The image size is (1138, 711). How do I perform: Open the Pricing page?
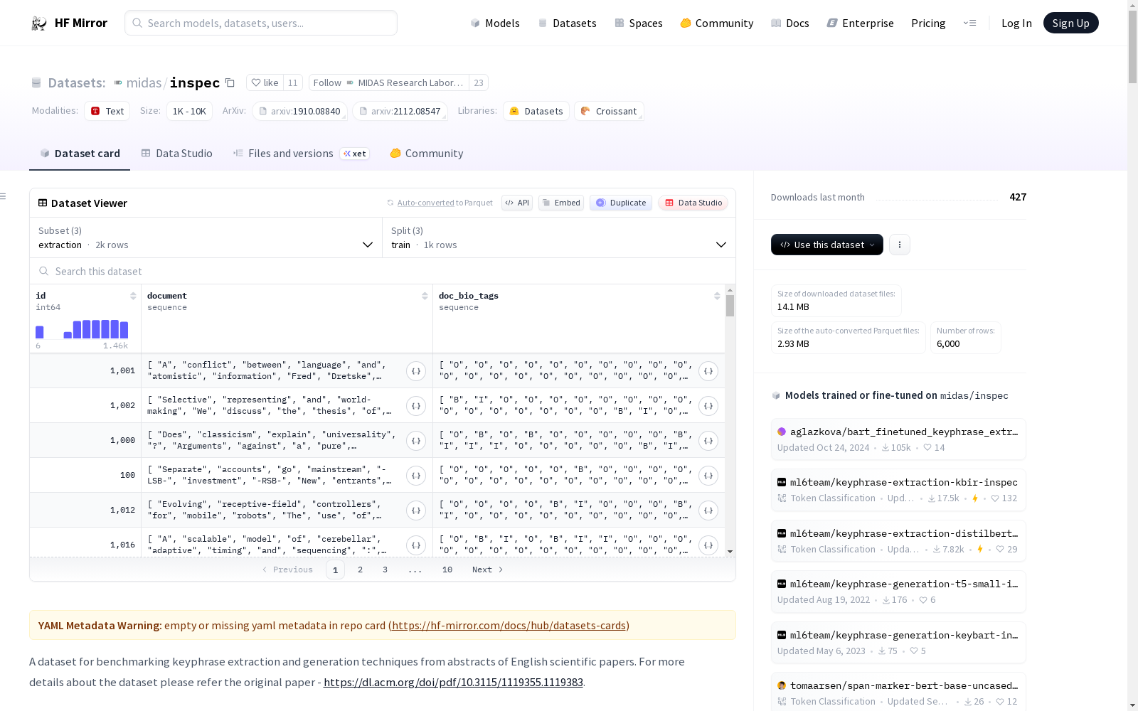click(x=928, y=23)
